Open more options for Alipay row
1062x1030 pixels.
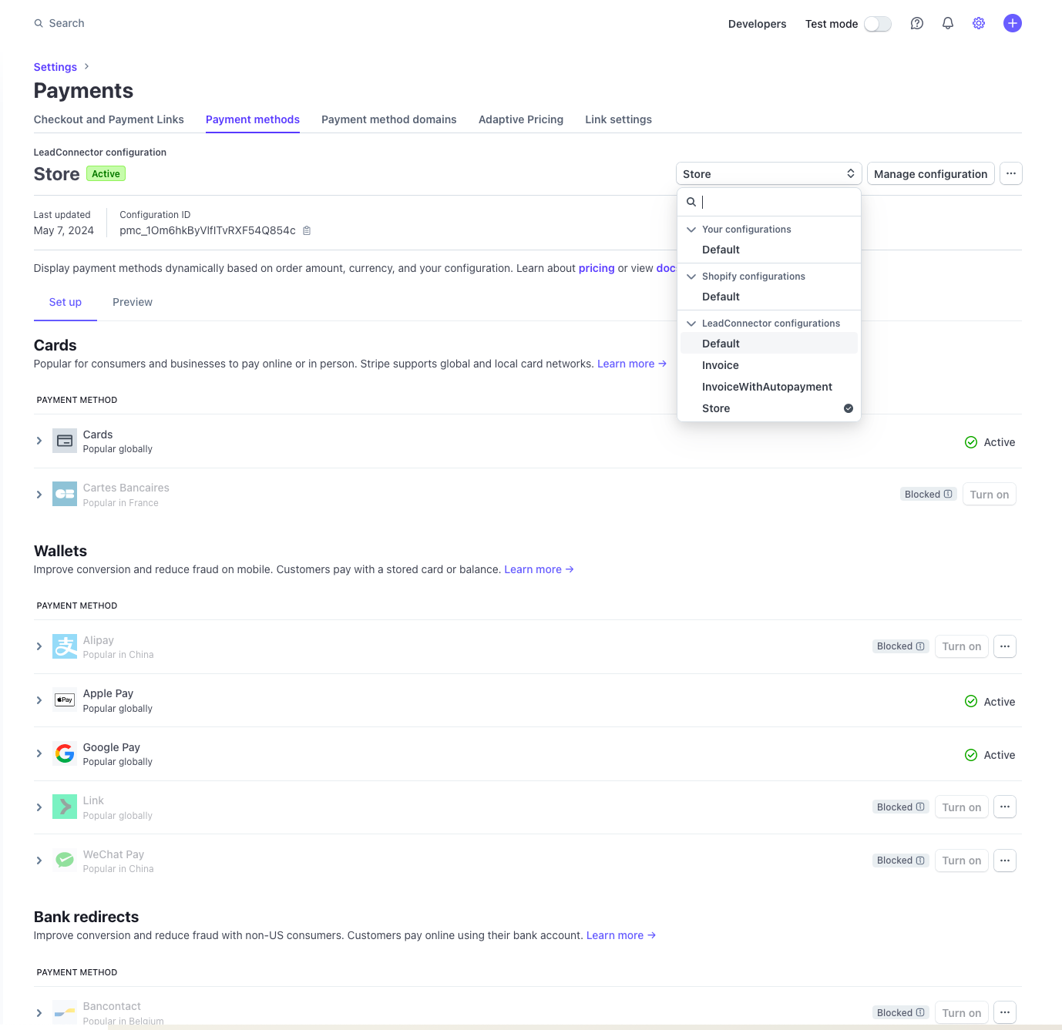1005,646
